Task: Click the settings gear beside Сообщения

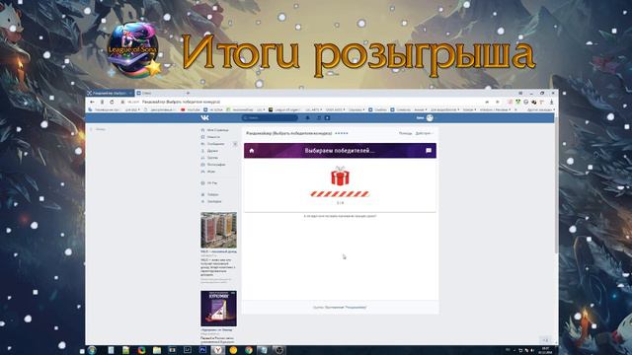Action: pos(235,144)
